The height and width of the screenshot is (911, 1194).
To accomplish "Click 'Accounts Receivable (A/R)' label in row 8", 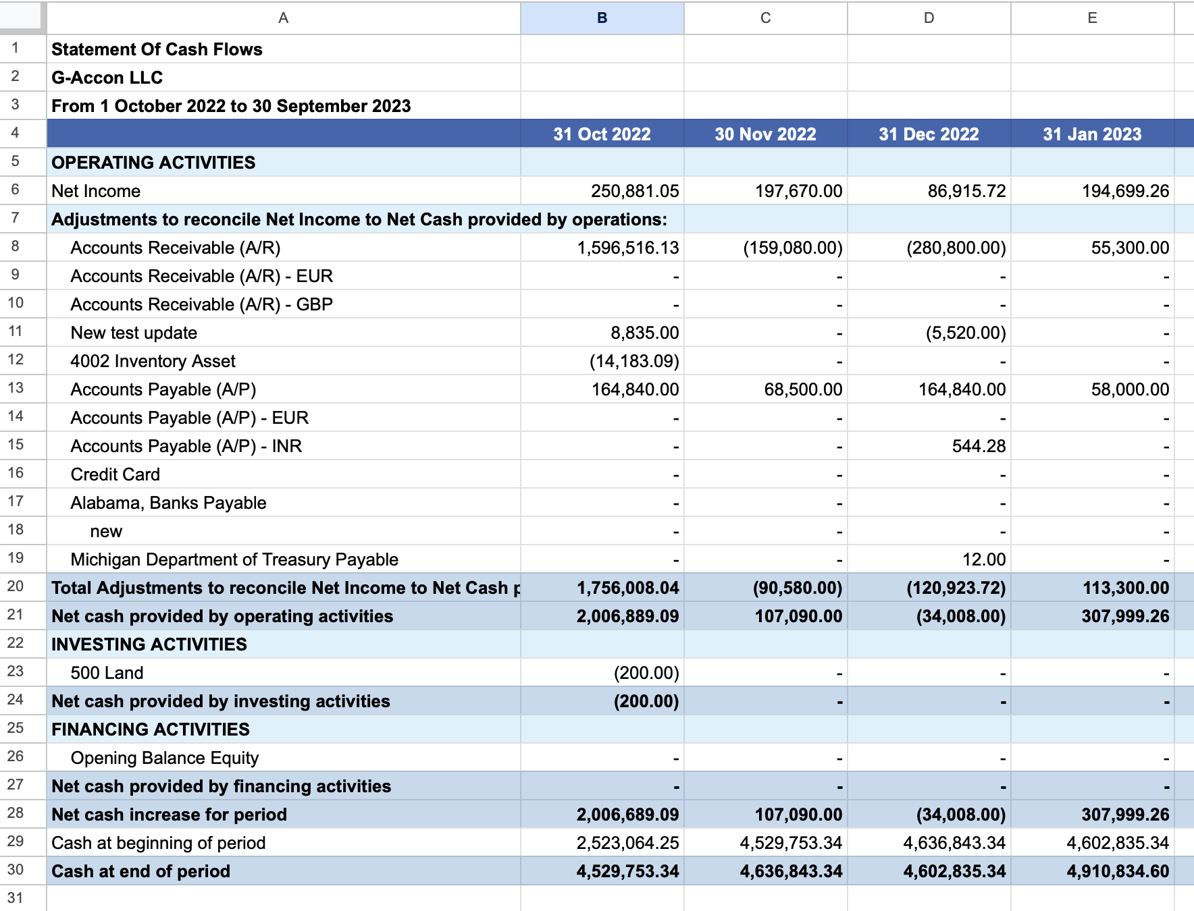I will tap(176, 248).
